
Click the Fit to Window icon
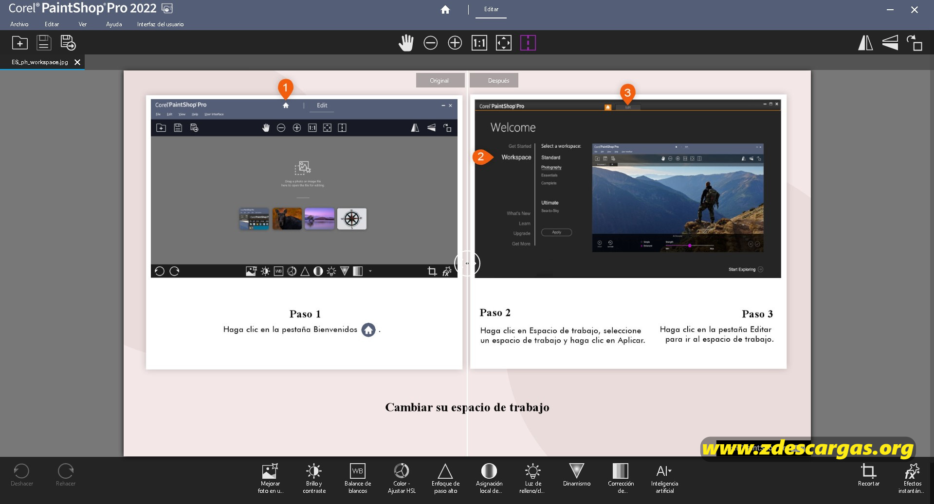[503, 43]
